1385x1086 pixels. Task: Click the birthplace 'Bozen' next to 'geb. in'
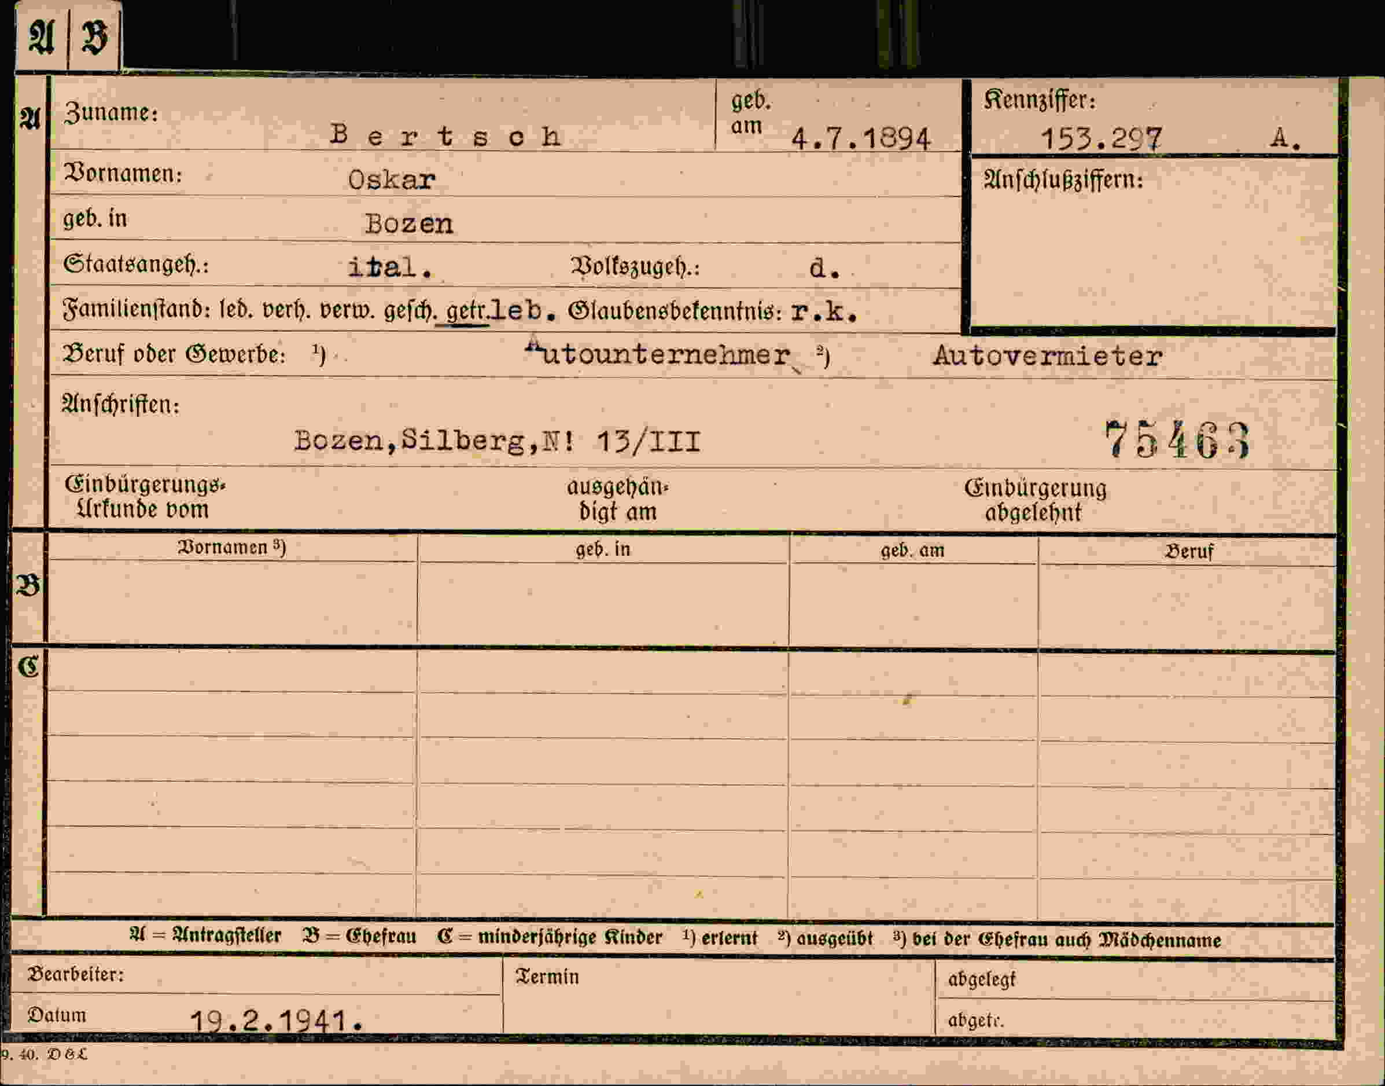click(408, 224)
